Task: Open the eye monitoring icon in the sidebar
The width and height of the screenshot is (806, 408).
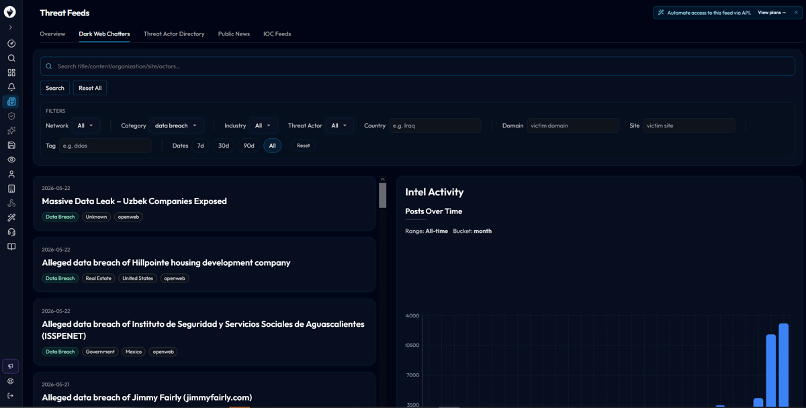Action: coord(11,160)
